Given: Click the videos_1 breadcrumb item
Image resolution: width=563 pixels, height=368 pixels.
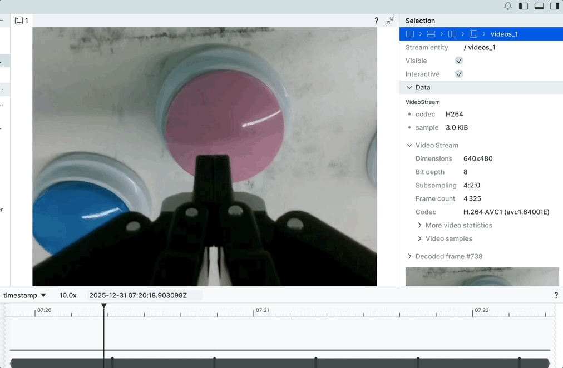Looking at the screenshot, I should click(504, 34).
